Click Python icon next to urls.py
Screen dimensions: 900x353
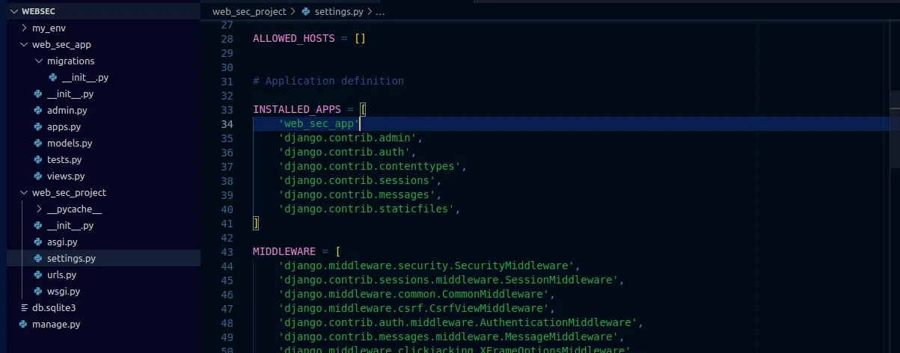pos(38,275)
